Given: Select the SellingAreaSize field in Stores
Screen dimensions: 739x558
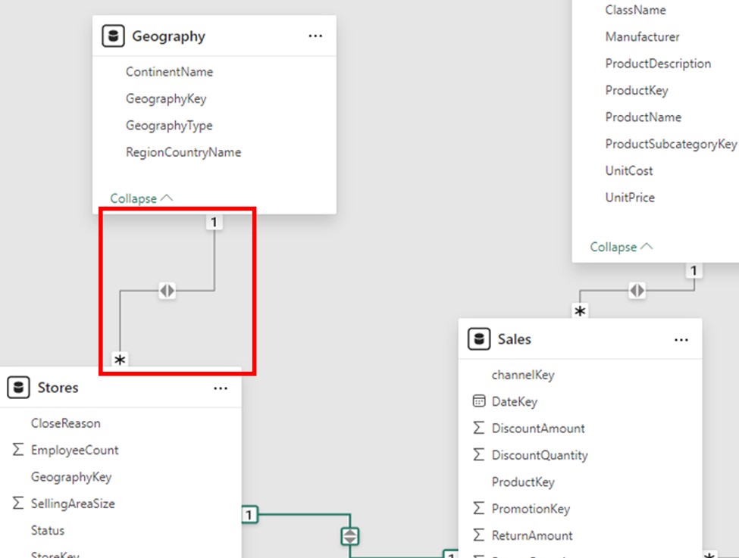Looking at the screenshot, I should coord(73,503).
